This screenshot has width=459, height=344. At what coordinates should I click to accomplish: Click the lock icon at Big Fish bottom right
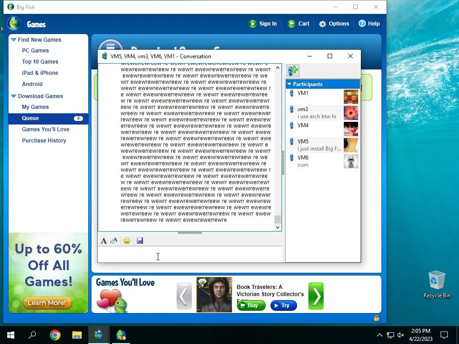[x=377, y=318]
